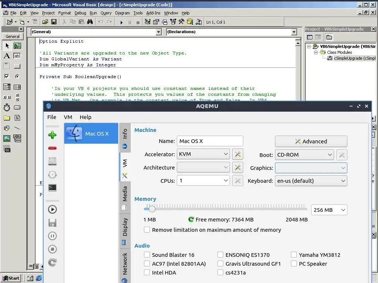Click the Save Project floppy icon in Visual Basic
The height and width of the screenshot is (283, 378).
[x=54, y=22]
